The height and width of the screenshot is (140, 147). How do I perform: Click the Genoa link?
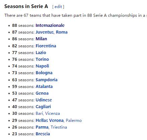click(42, 93)
